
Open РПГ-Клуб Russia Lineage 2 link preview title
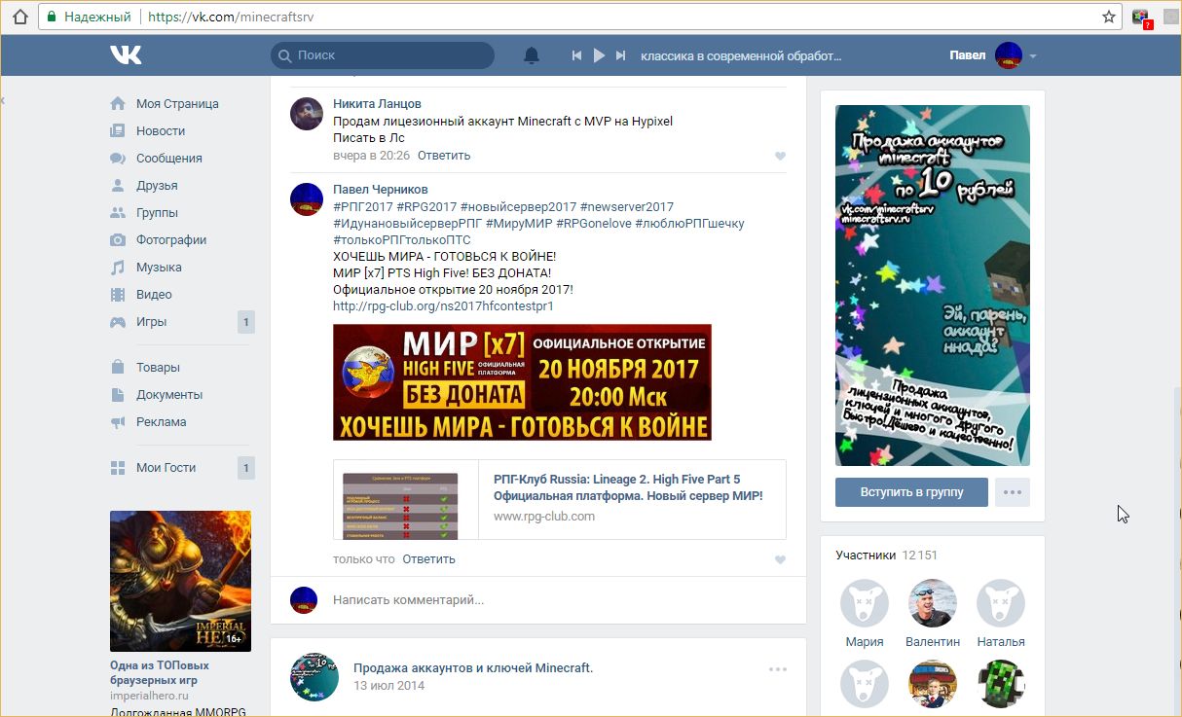pyautogui.click(x=628, y=486)
